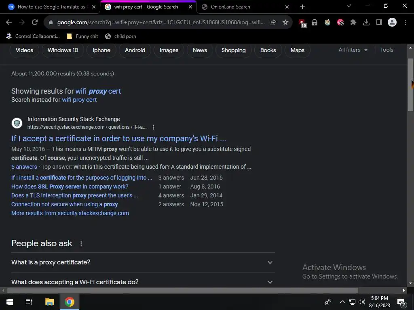Filter results by Videos
This screenshot has height=310, width=414.
pyautogui.click(x=24, y=50)
